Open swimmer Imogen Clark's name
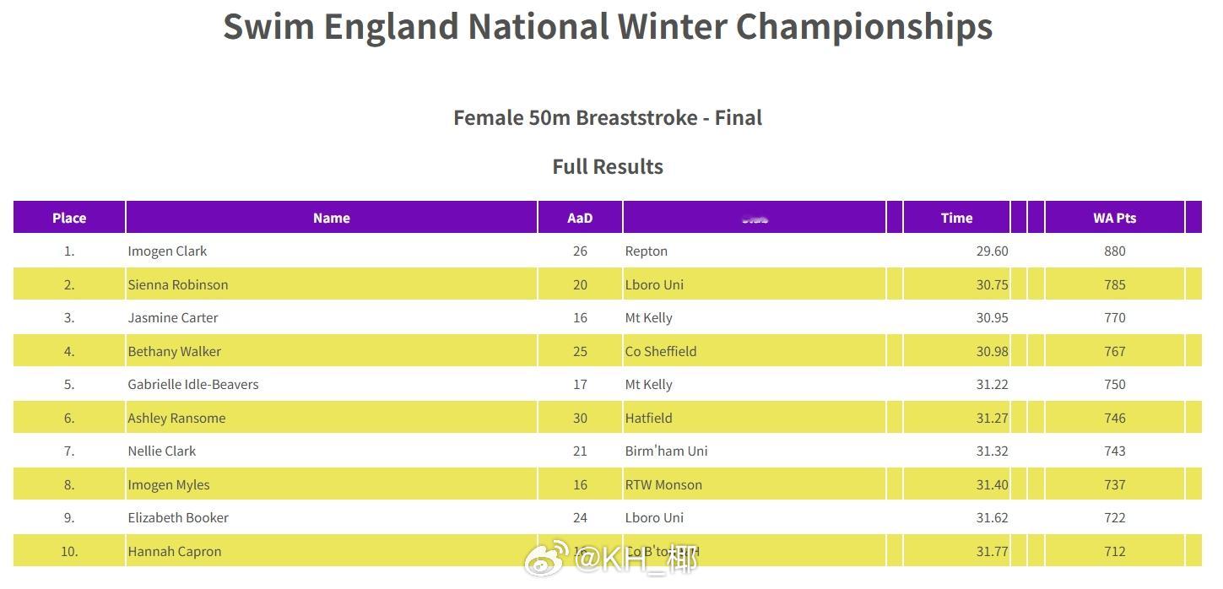This screenshot has height=589, width=1223. [167, 251]
